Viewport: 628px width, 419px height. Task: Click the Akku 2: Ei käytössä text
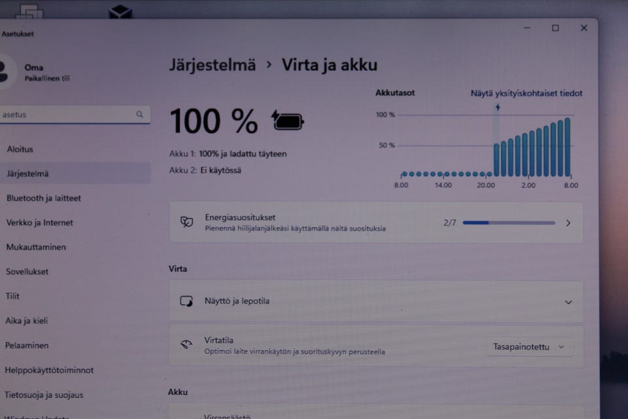pos(205,170)
